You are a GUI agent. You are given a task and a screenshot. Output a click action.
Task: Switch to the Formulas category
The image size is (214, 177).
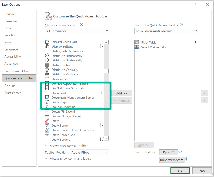click(11, 21)
